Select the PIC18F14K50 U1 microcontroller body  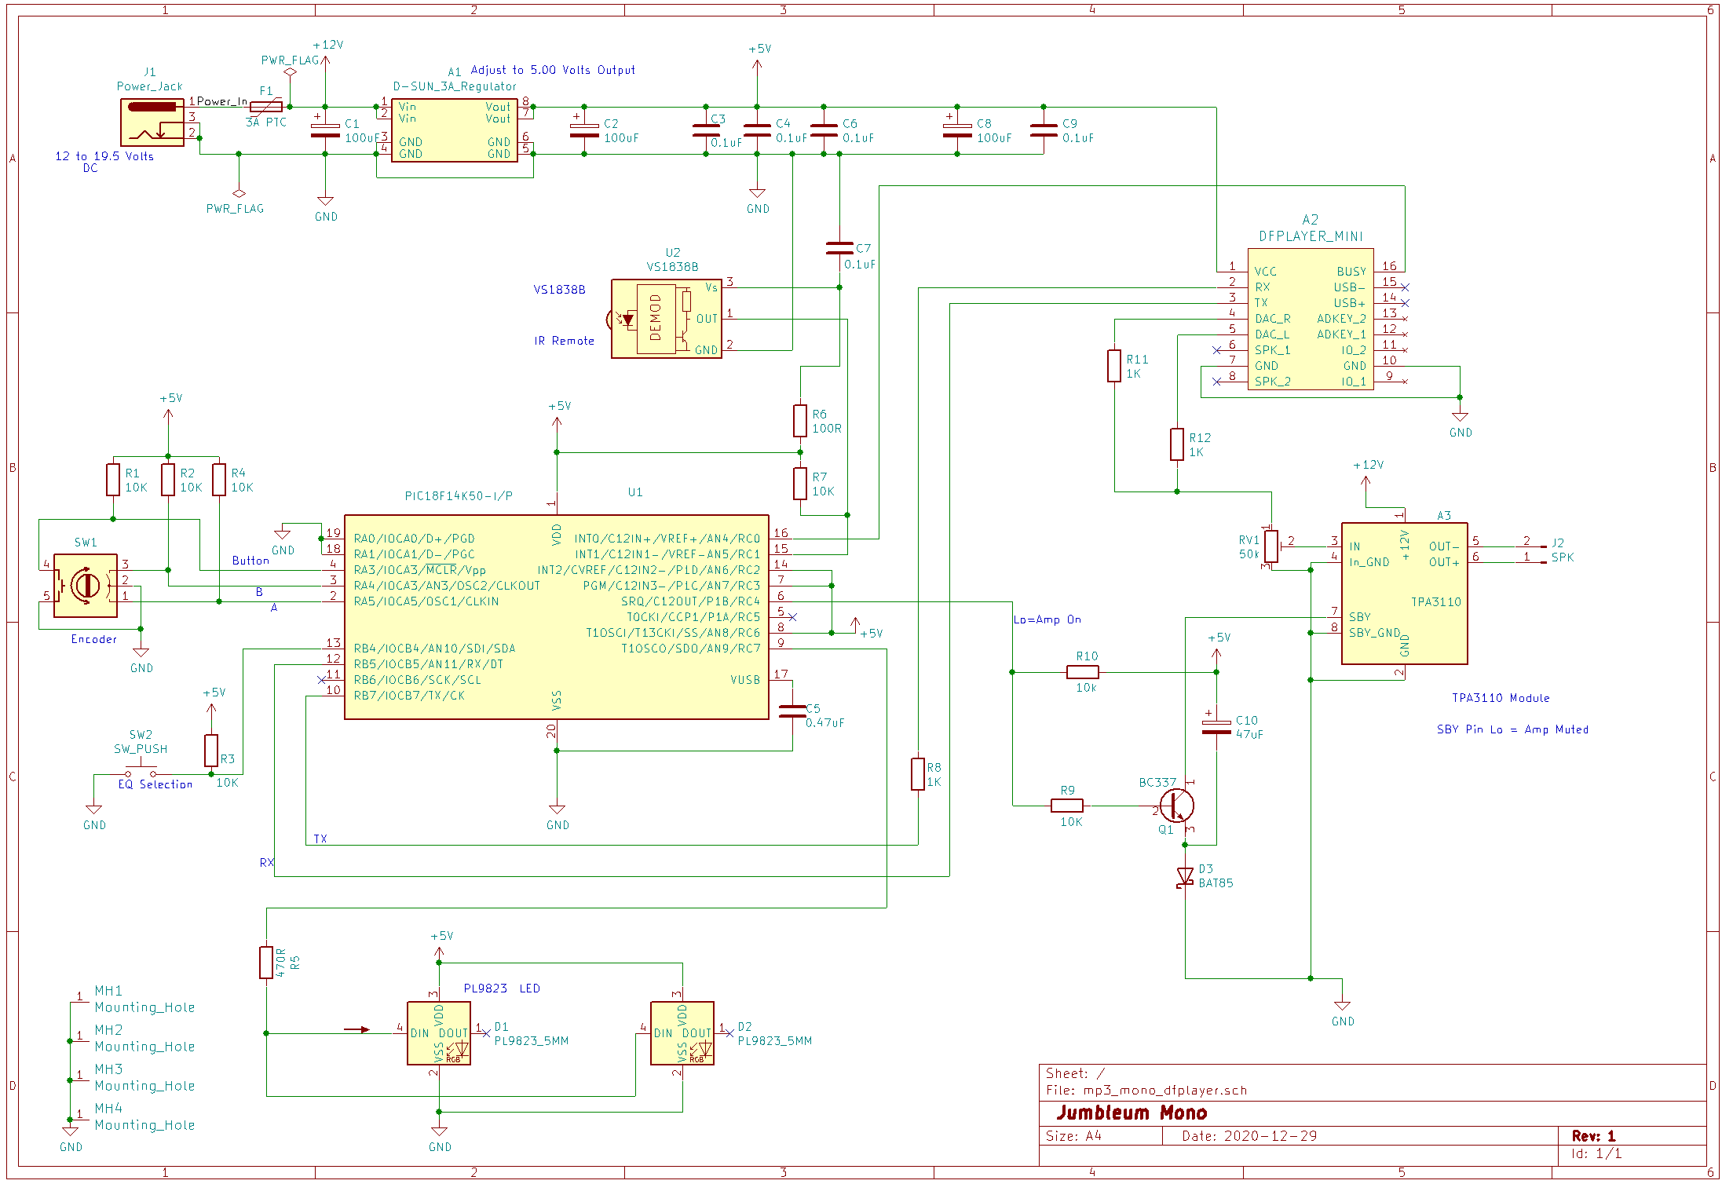(x=557, y=617)
